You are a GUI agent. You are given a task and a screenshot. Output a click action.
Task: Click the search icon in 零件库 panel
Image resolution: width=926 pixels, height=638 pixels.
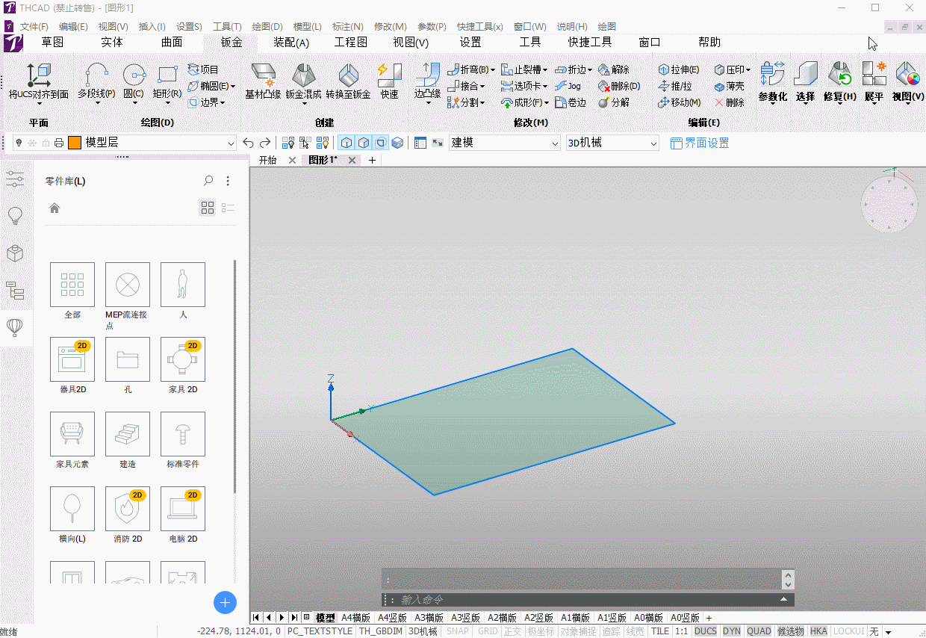208,181
